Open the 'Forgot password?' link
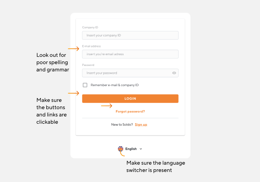 pyautogui.click(x=130, y=111)
